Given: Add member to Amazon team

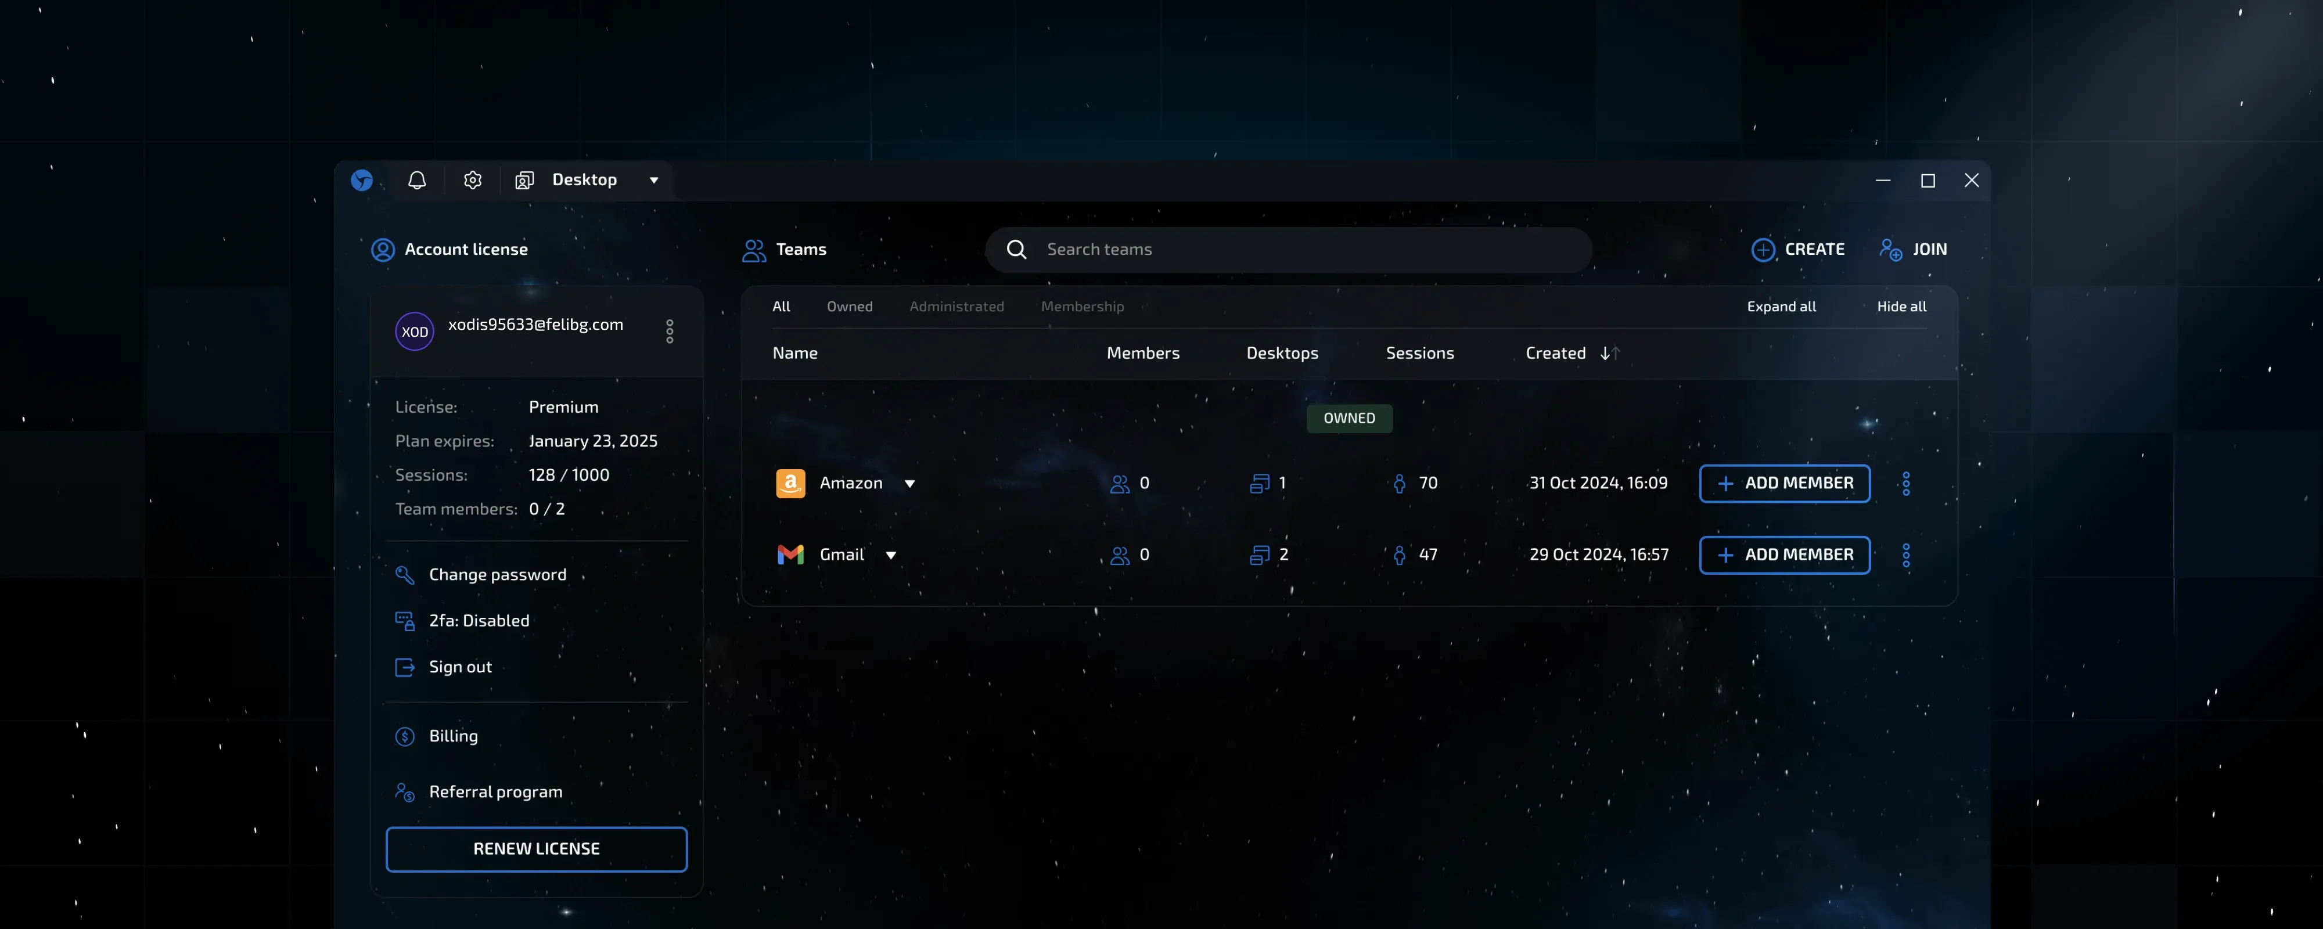Looking at the screenshot, I should pyautogui.click(x=1783, y=484).
